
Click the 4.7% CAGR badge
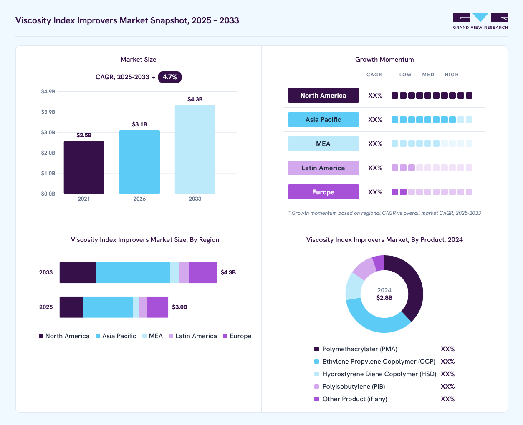point(170,77)
